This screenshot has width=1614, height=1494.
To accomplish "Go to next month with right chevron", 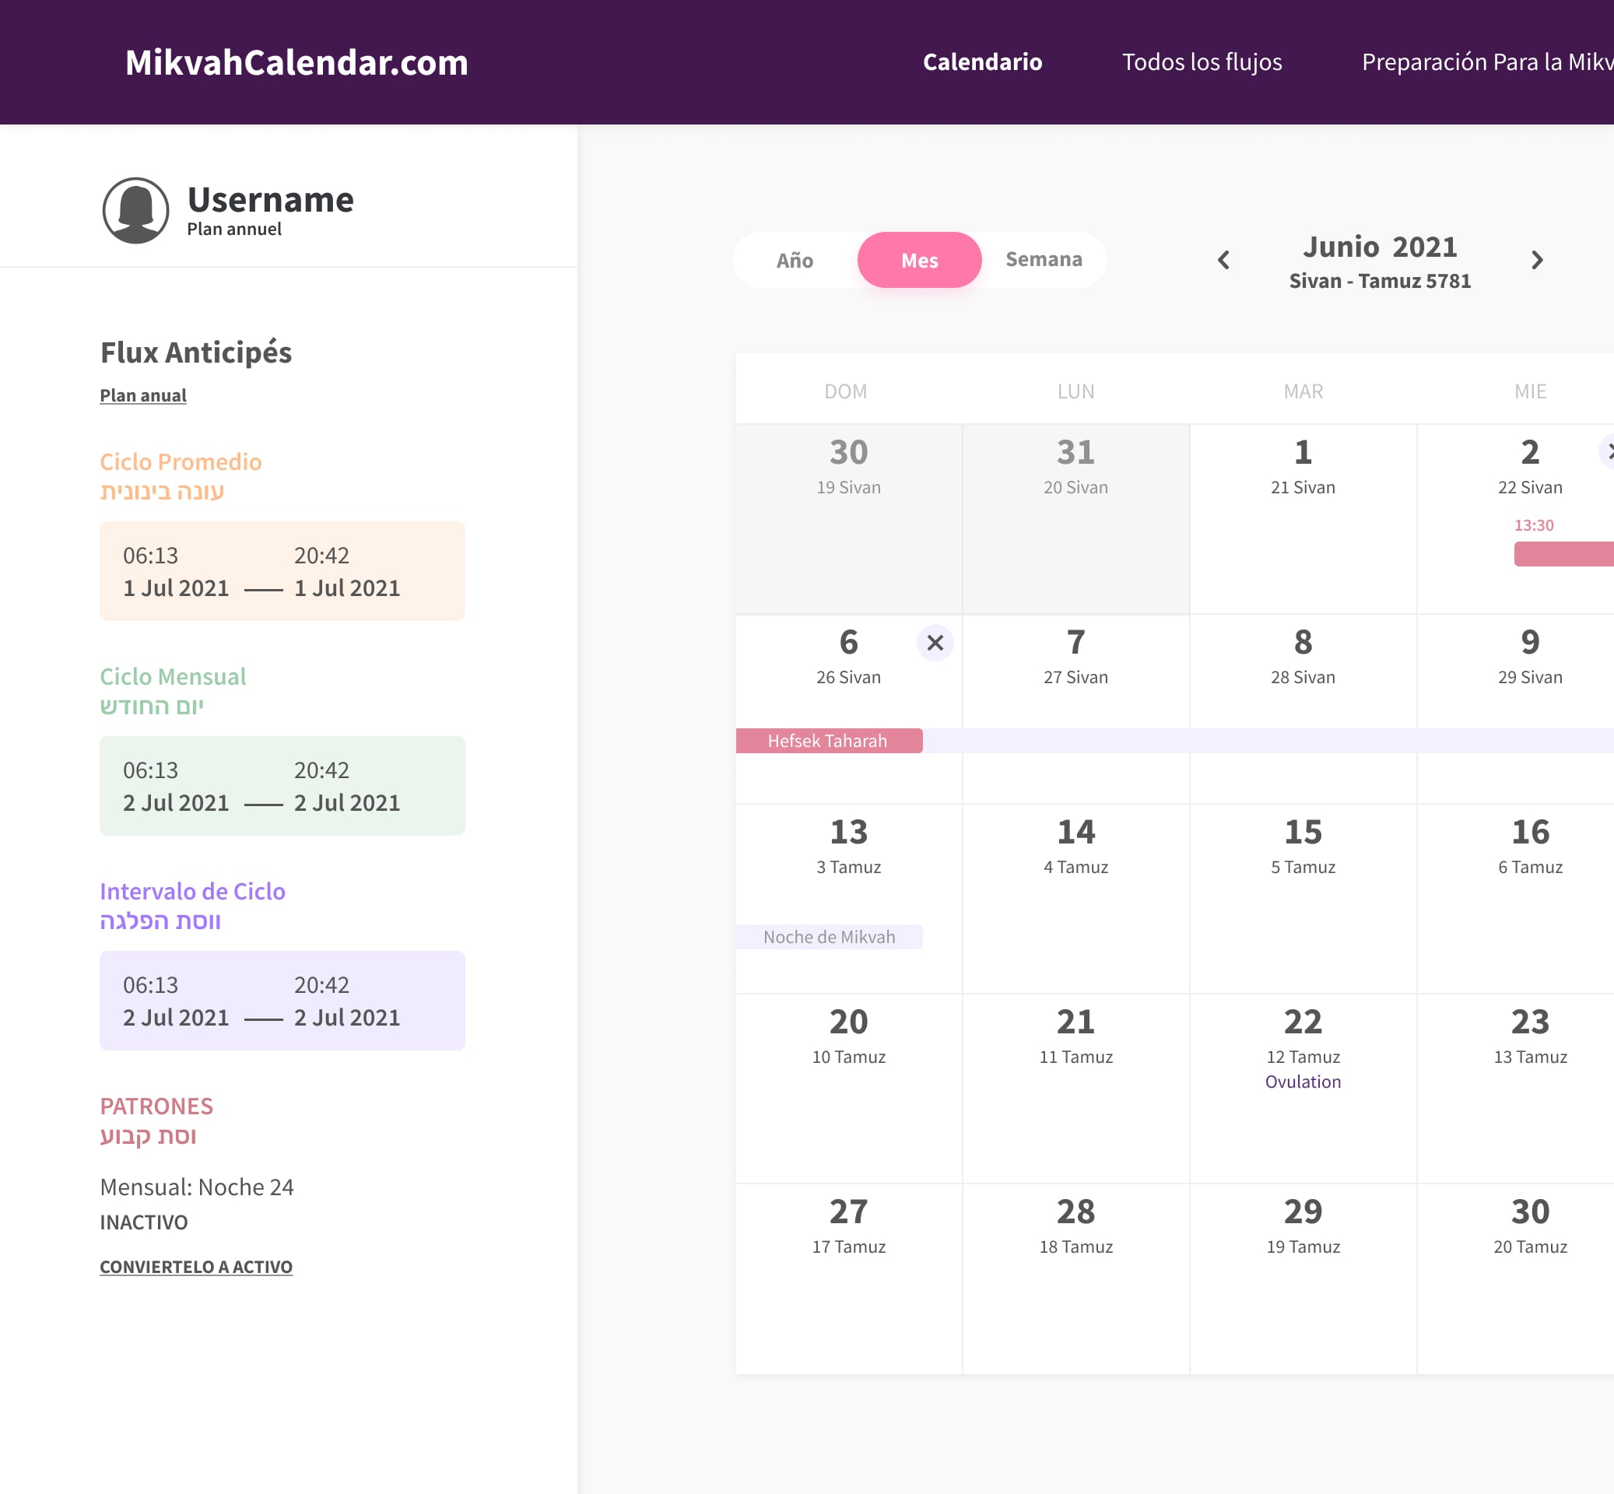I will 1536,261.
